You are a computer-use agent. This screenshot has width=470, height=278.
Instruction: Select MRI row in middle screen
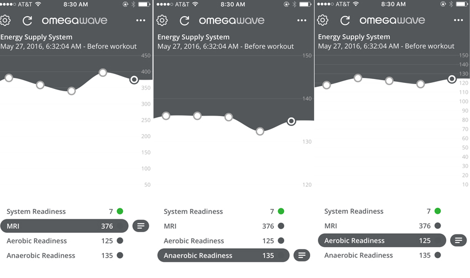pos(221,226)
